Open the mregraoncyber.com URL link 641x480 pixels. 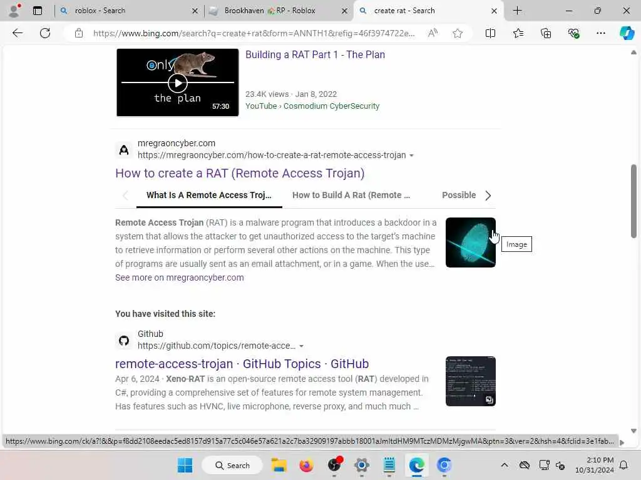pyautogui.click(x=272, y=155)
